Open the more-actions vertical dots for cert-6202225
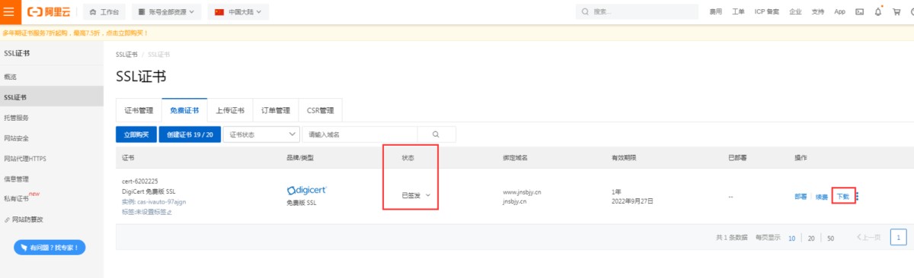 pyautogui.click(x=858, y=196)
